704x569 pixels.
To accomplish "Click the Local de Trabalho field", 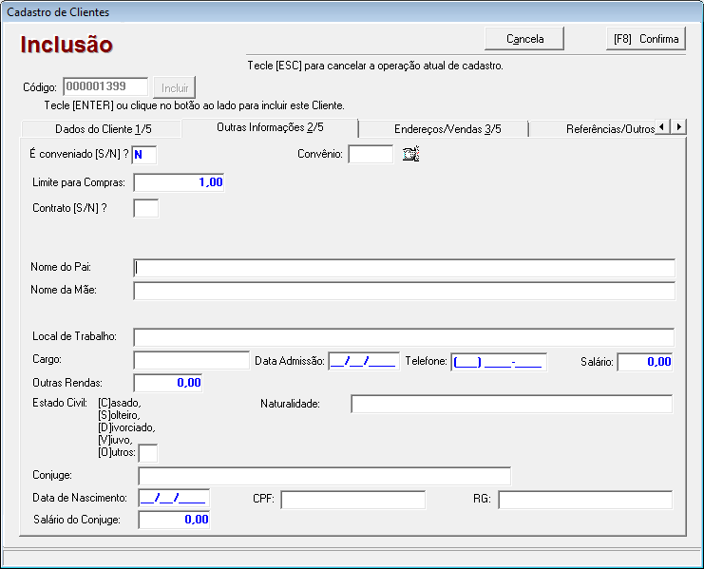I will tap(404, 337).
